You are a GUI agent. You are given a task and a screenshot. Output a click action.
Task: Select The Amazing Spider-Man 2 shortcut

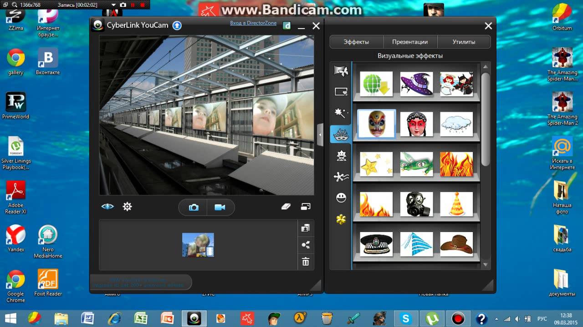[x=562, y=109]
